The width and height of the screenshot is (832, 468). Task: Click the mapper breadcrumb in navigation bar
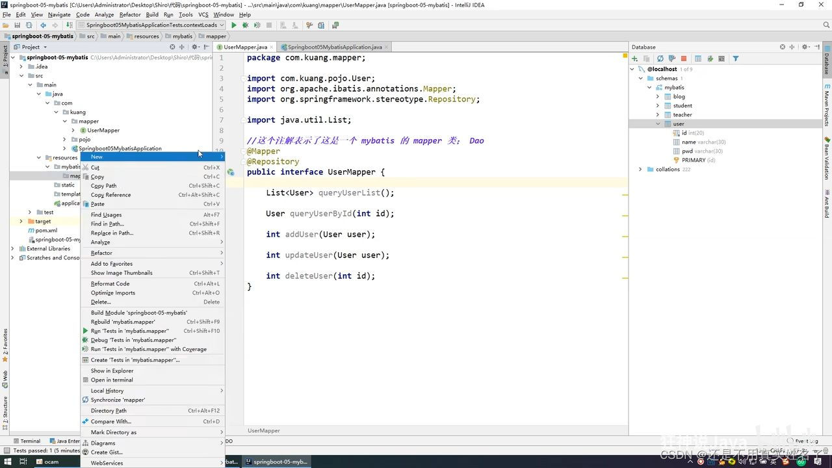click(212, 36)
